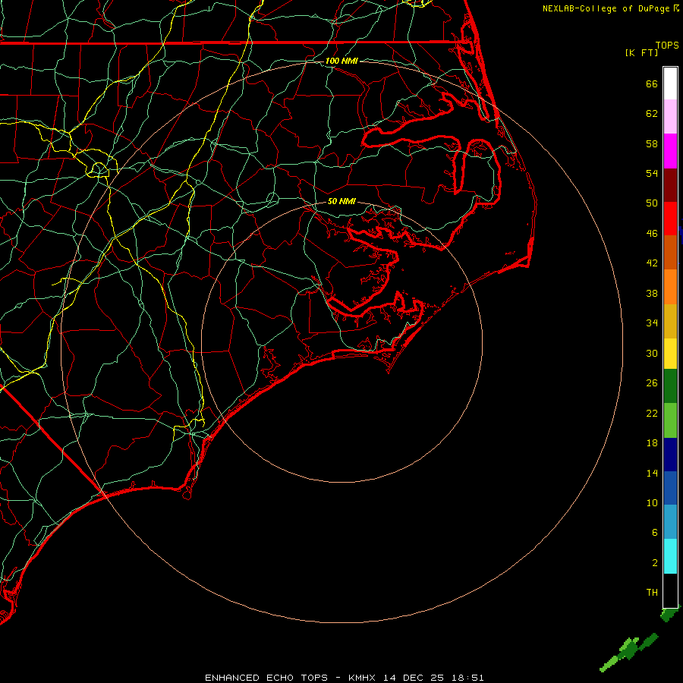The width and height of the screenshot is (683, 683).
Task: Click the dark green echo near legend bottom
Action: (x=669, y=614)
